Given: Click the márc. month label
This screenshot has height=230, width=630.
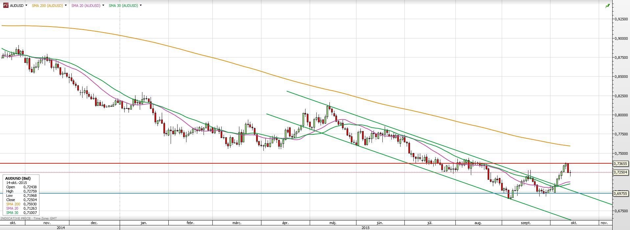Looking at the screenshot, I should 237,223.
